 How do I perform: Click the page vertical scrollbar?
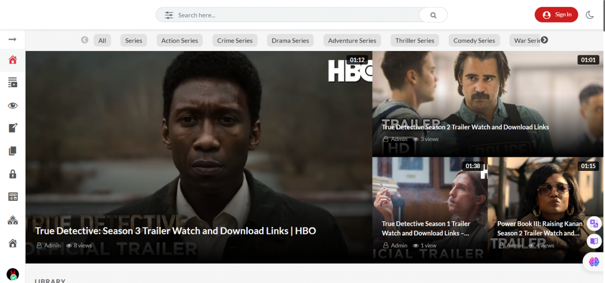604,15
